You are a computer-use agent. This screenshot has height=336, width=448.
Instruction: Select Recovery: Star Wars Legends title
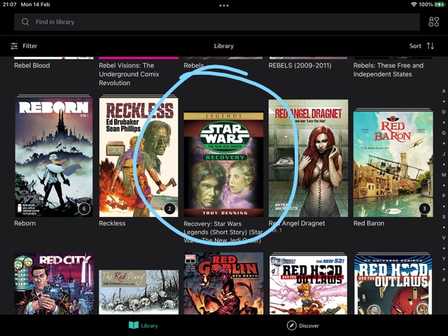tap(223, 232)
